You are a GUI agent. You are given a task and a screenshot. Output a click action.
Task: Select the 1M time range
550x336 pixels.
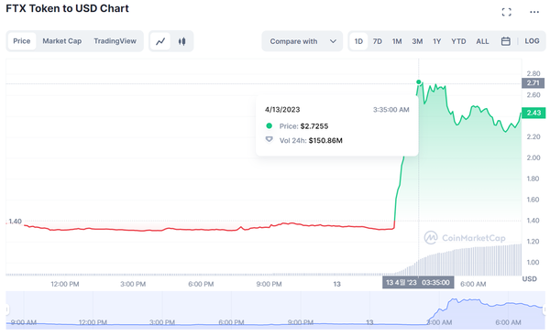point(397,41)
